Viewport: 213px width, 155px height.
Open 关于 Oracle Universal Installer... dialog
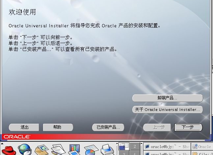coord(168,109)
